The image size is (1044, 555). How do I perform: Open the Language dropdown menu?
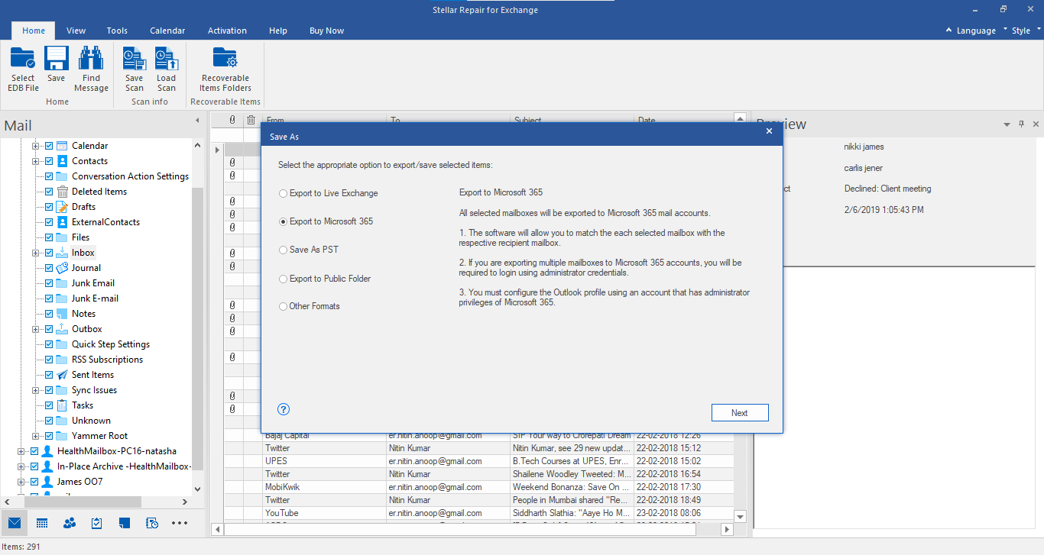tap(976, 31)
